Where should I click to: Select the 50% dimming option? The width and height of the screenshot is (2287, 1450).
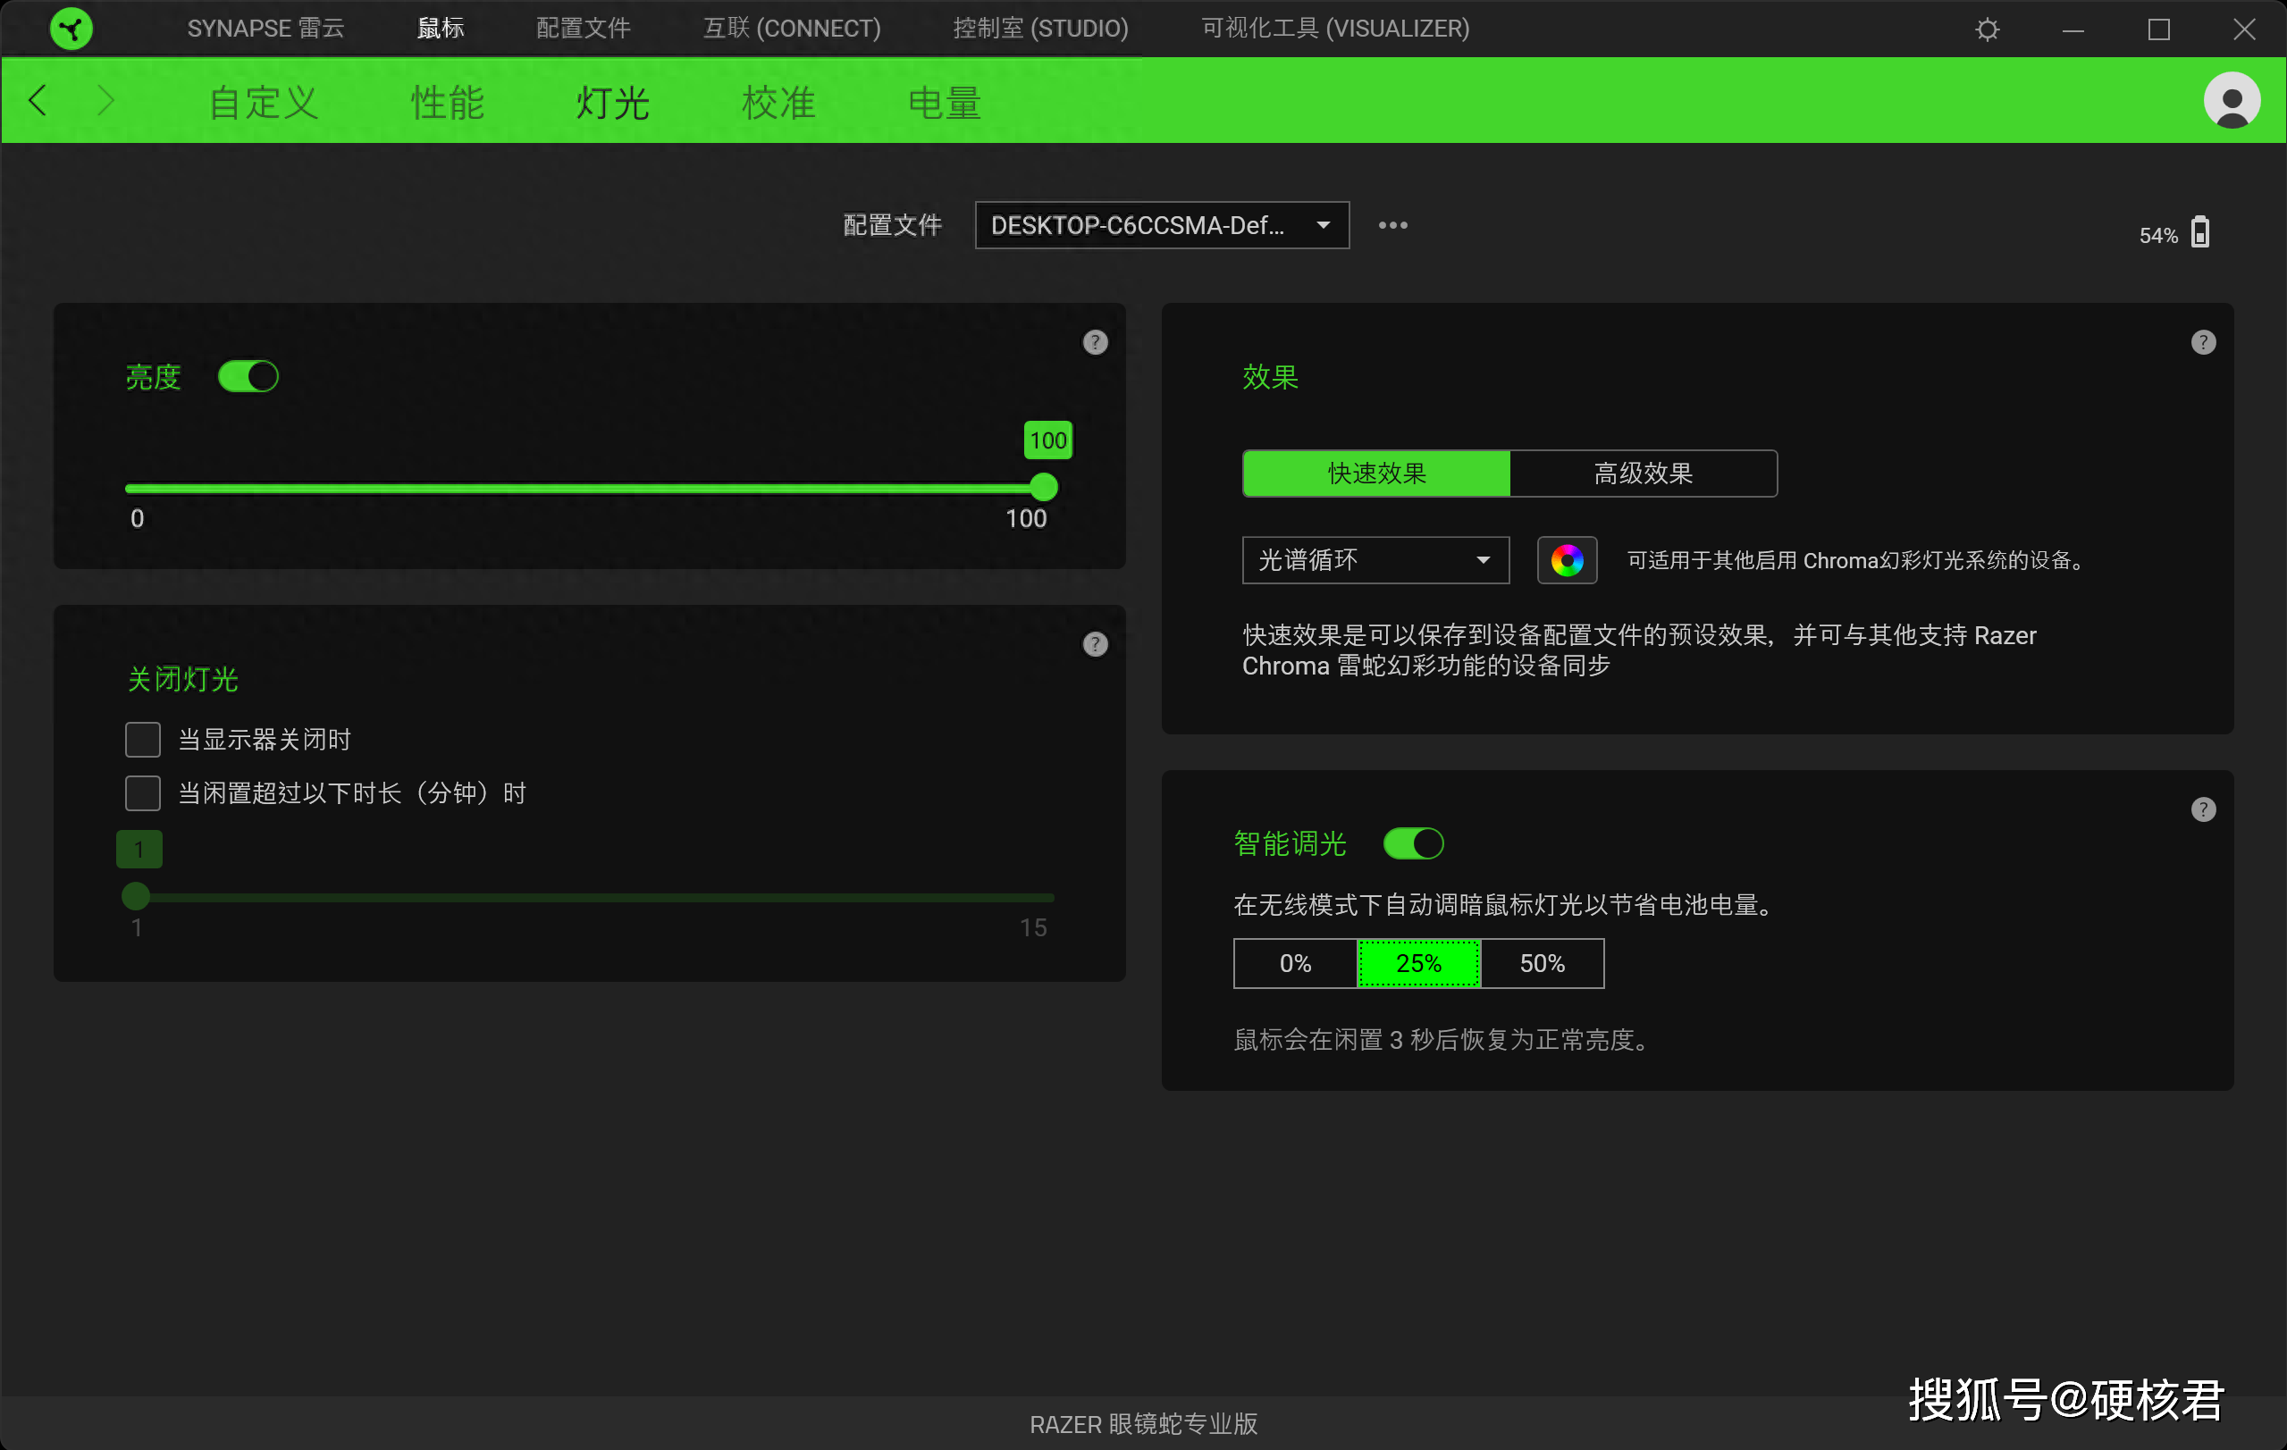tap(1542, 964)
